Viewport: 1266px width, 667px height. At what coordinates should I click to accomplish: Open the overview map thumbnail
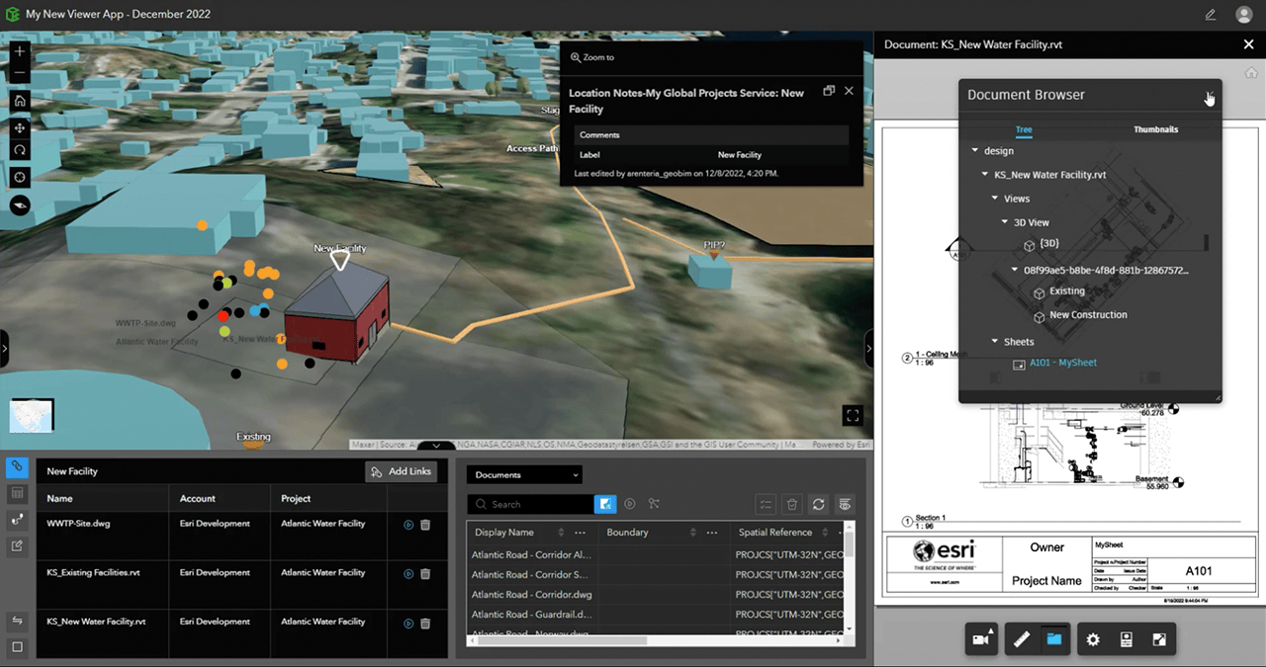(x=32, y=415)
